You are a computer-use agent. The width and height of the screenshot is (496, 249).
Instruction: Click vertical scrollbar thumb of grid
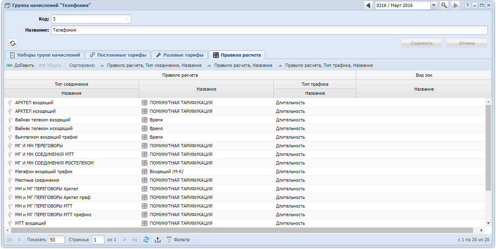[488, 148]
